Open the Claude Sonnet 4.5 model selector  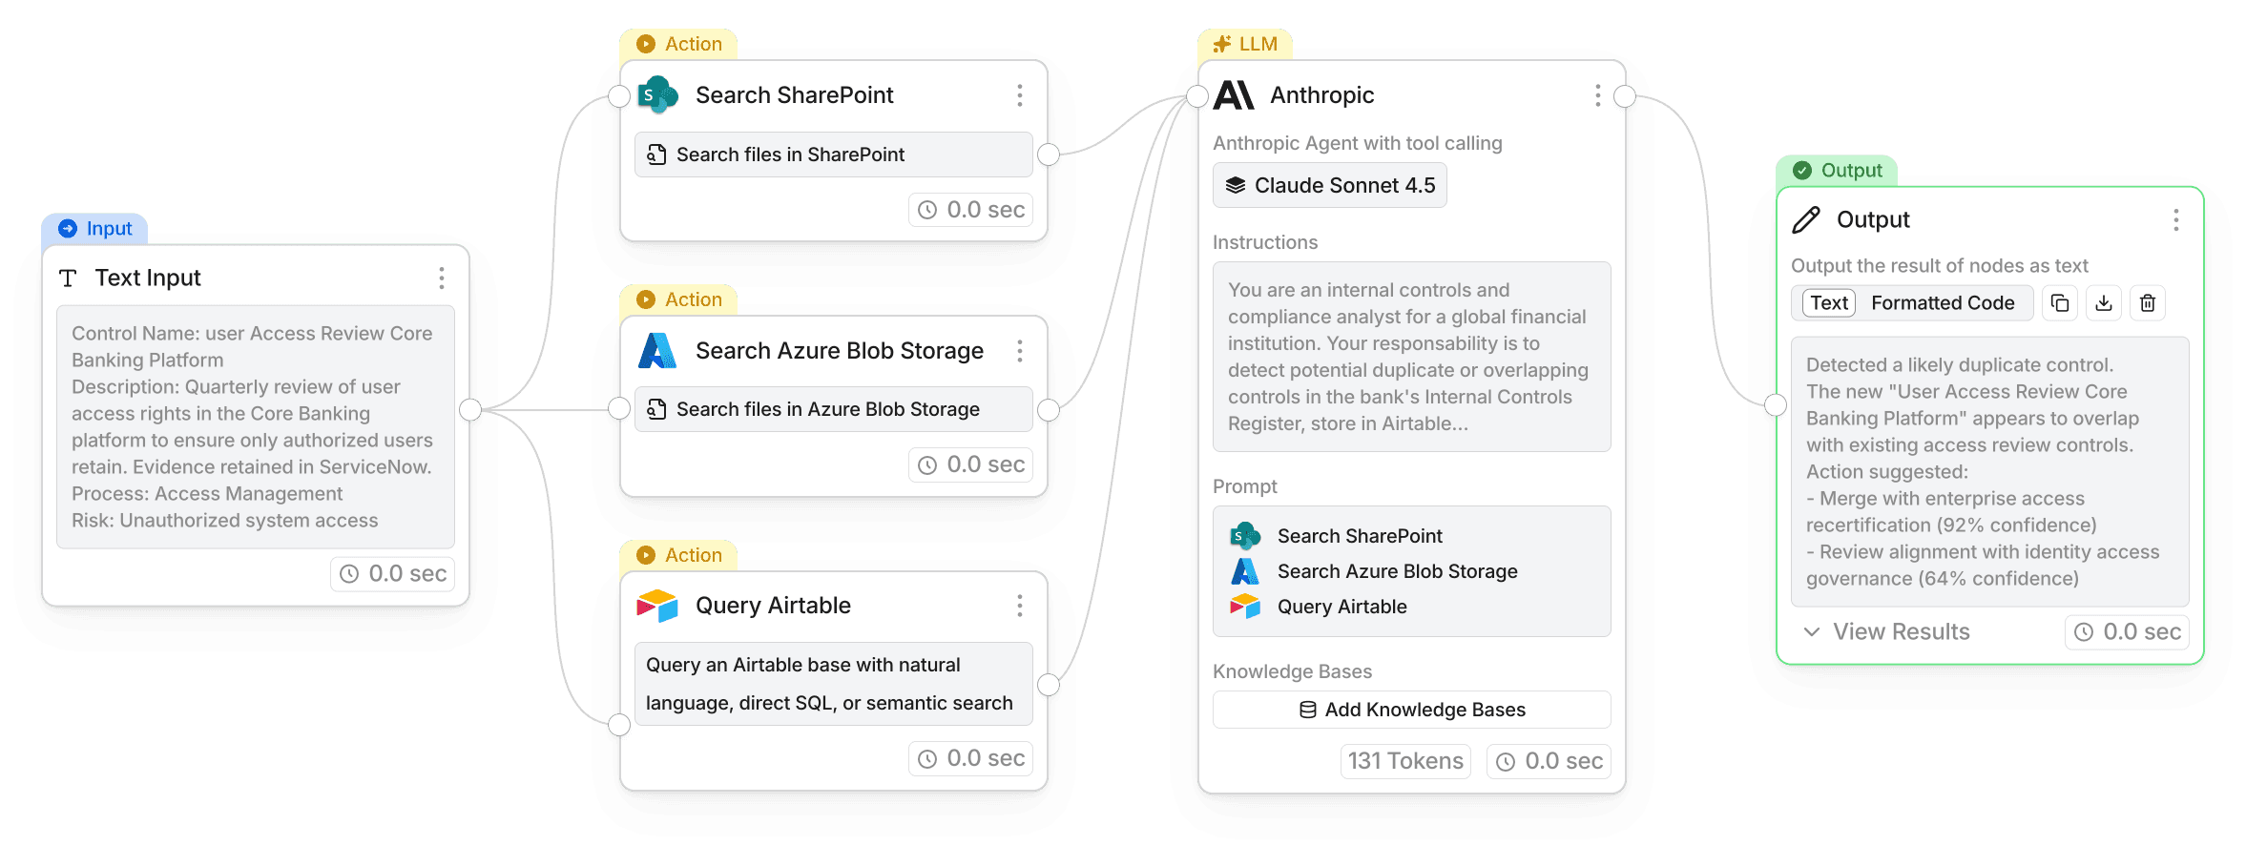[x=1330, y=185]
